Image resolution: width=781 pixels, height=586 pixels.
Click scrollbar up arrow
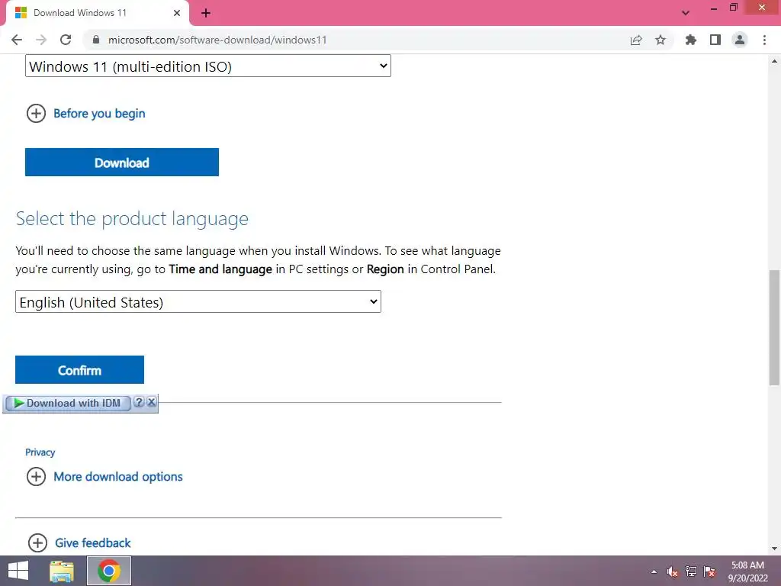pyautogui.click(x=774, y=61)
